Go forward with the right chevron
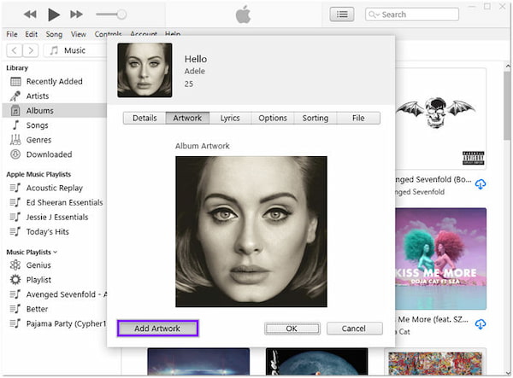The image size is (513, 378). coord(31,50)
